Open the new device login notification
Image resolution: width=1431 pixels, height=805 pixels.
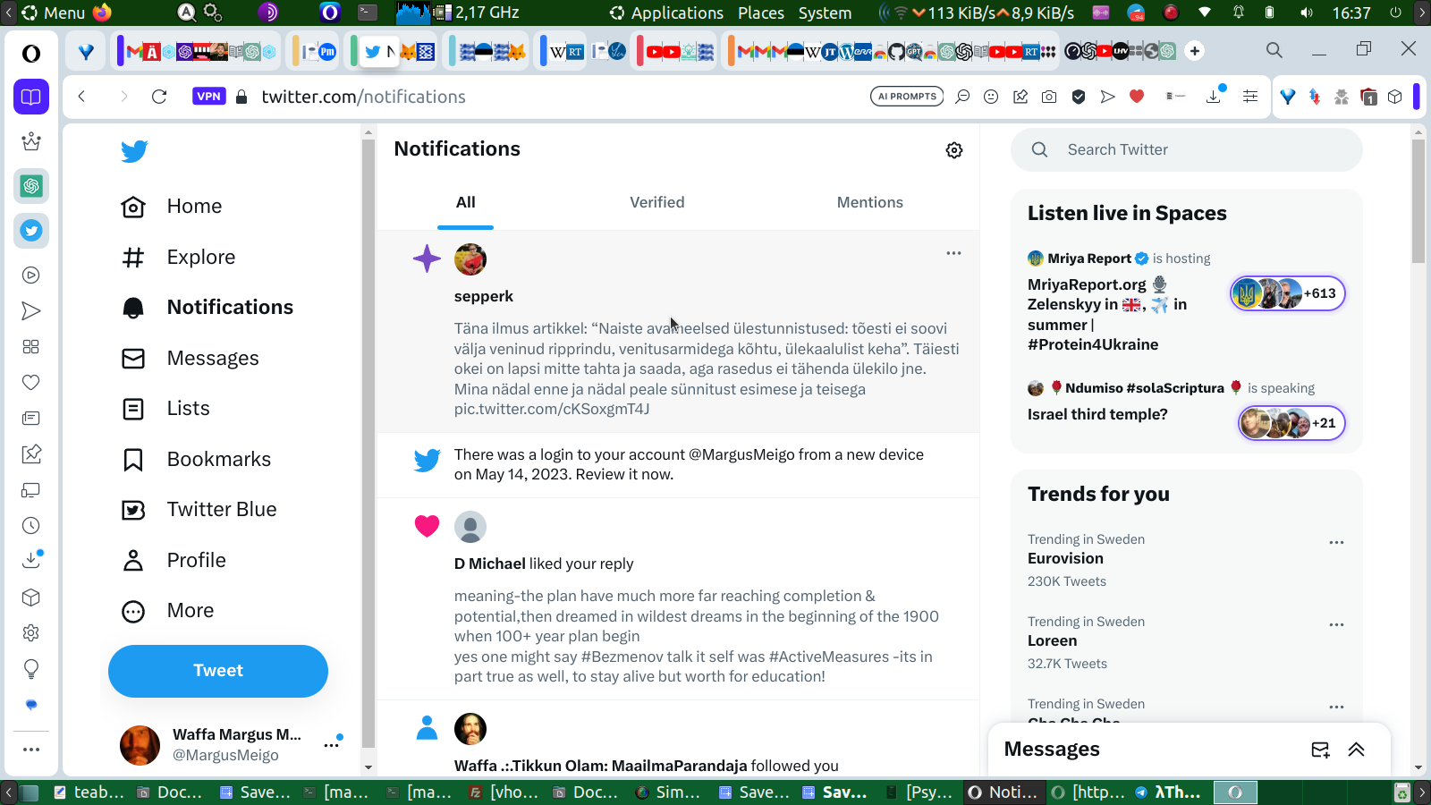678,465
